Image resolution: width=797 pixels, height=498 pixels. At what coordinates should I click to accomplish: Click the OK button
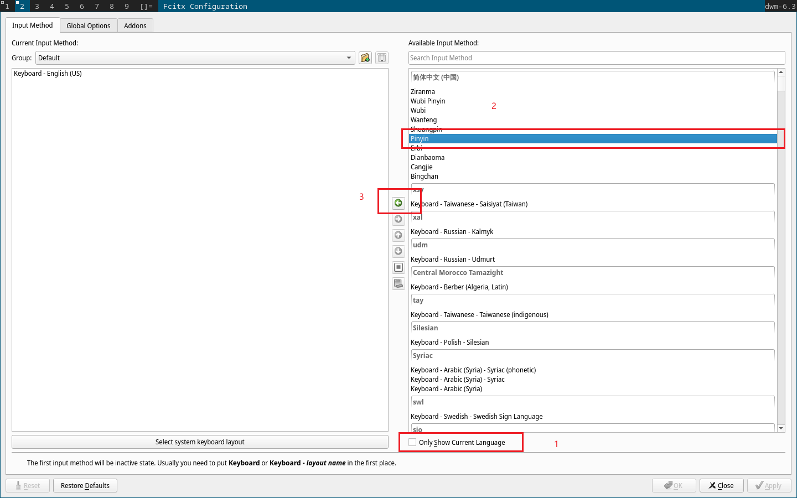[674, 486]
